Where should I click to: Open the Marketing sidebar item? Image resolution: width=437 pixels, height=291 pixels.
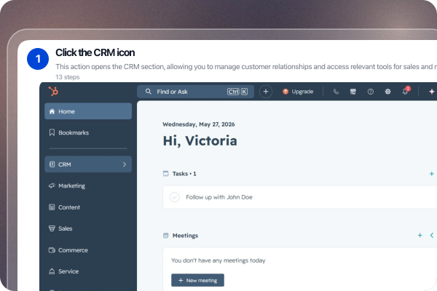coord(88,186)
